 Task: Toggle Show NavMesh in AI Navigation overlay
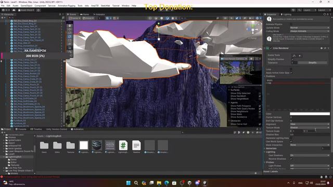[260, 96]
